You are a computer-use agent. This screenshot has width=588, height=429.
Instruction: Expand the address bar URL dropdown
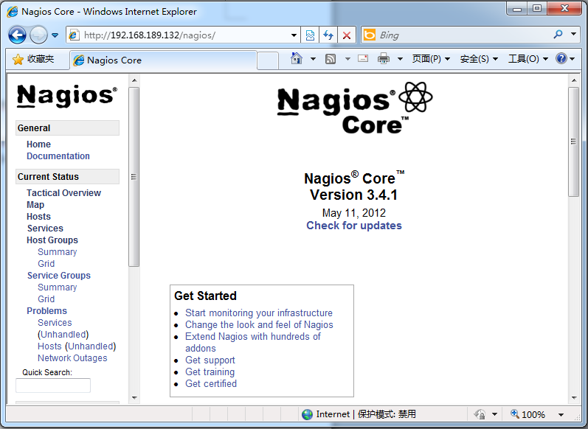tap(294, 35)
